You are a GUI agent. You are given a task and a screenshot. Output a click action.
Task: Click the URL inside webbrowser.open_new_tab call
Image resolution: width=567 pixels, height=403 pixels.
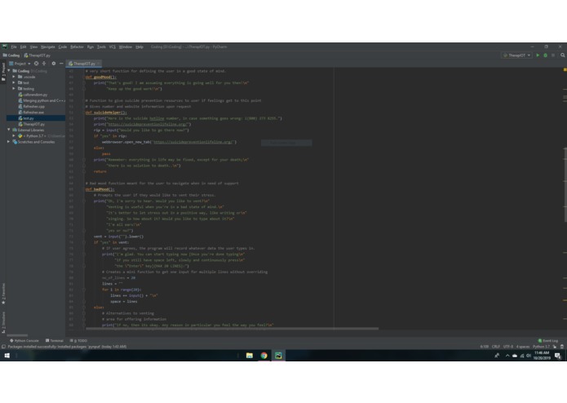click(x=193, y=142)
